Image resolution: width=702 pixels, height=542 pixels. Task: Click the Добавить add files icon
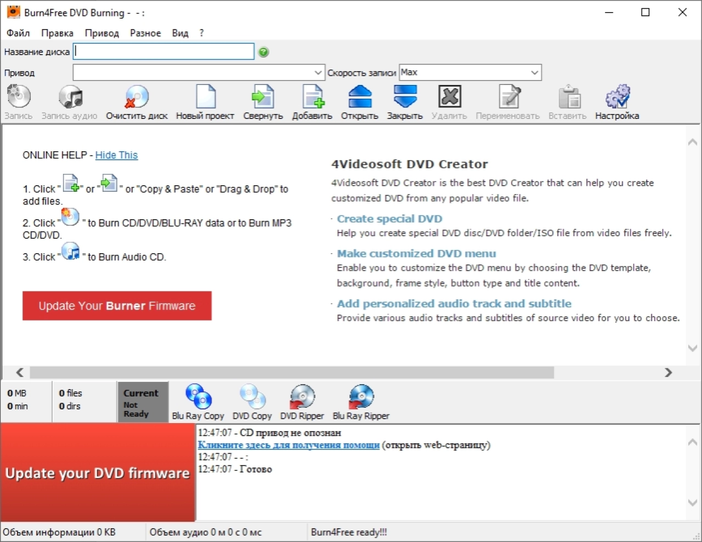313,98
